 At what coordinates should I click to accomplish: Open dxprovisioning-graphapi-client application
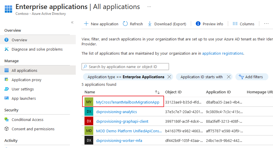pyautogui.click(x=122, y=121)
